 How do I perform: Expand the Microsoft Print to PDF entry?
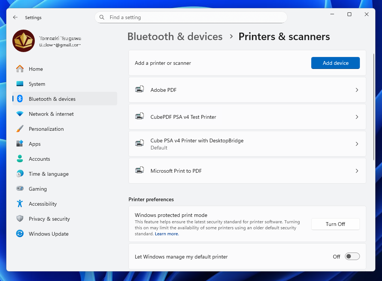point(357,170)
